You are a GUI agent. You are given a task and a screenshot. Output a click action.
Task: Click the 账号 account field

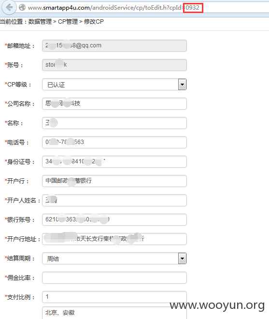[114, 65]
